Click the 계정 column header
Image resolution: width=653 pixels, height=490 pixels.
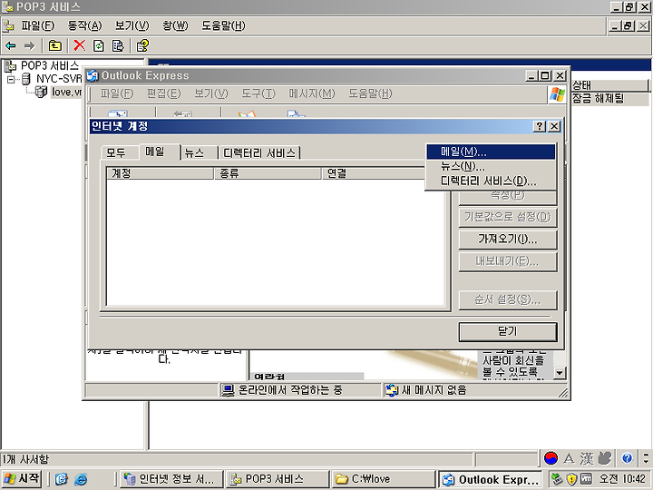pyautogui.click(x=161, y=173)
